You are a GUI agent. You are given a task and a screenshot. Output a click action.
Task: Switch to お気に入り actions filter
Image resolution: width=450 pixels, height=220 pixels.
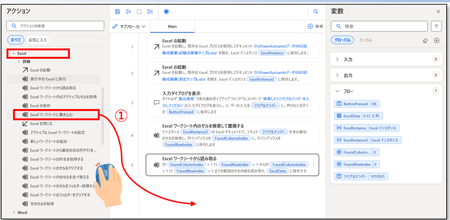37,40
